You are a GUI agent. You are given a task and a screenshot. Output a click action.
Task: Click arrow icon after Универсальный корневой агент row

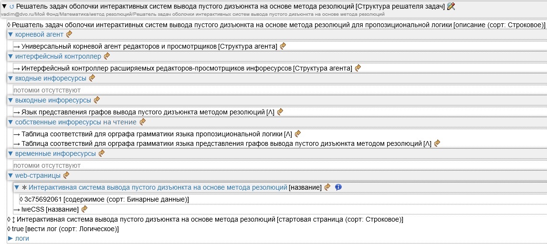pyautogui.click(x=283, y=46)
